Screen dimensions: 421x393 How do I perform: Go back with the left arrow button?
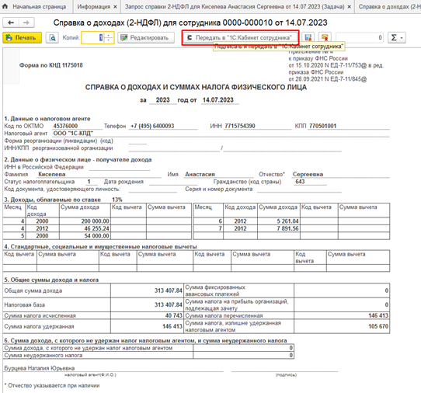coord(11,23)
